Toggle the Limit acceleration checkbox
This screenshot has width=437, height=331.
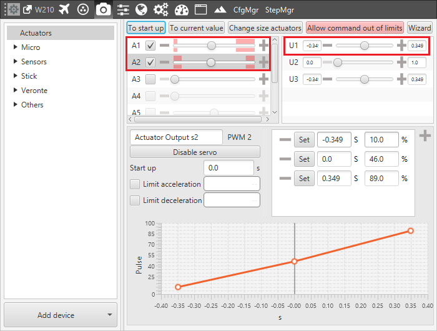coord(135,184)
